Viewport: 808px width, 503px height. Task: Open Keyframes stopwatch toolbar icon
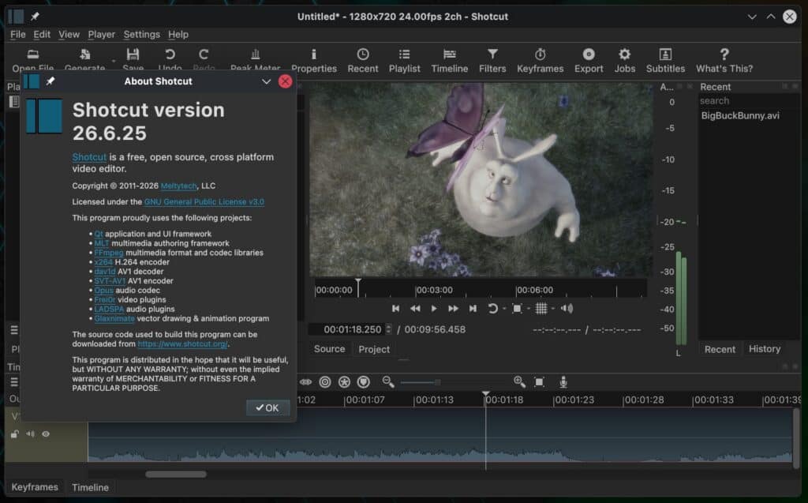pyautogui.click(x=540, y=60)
